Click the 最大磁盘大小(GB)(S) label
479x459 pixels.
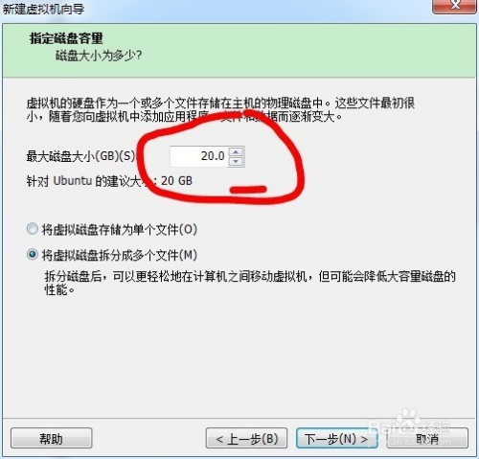click(x=81, y=156)
